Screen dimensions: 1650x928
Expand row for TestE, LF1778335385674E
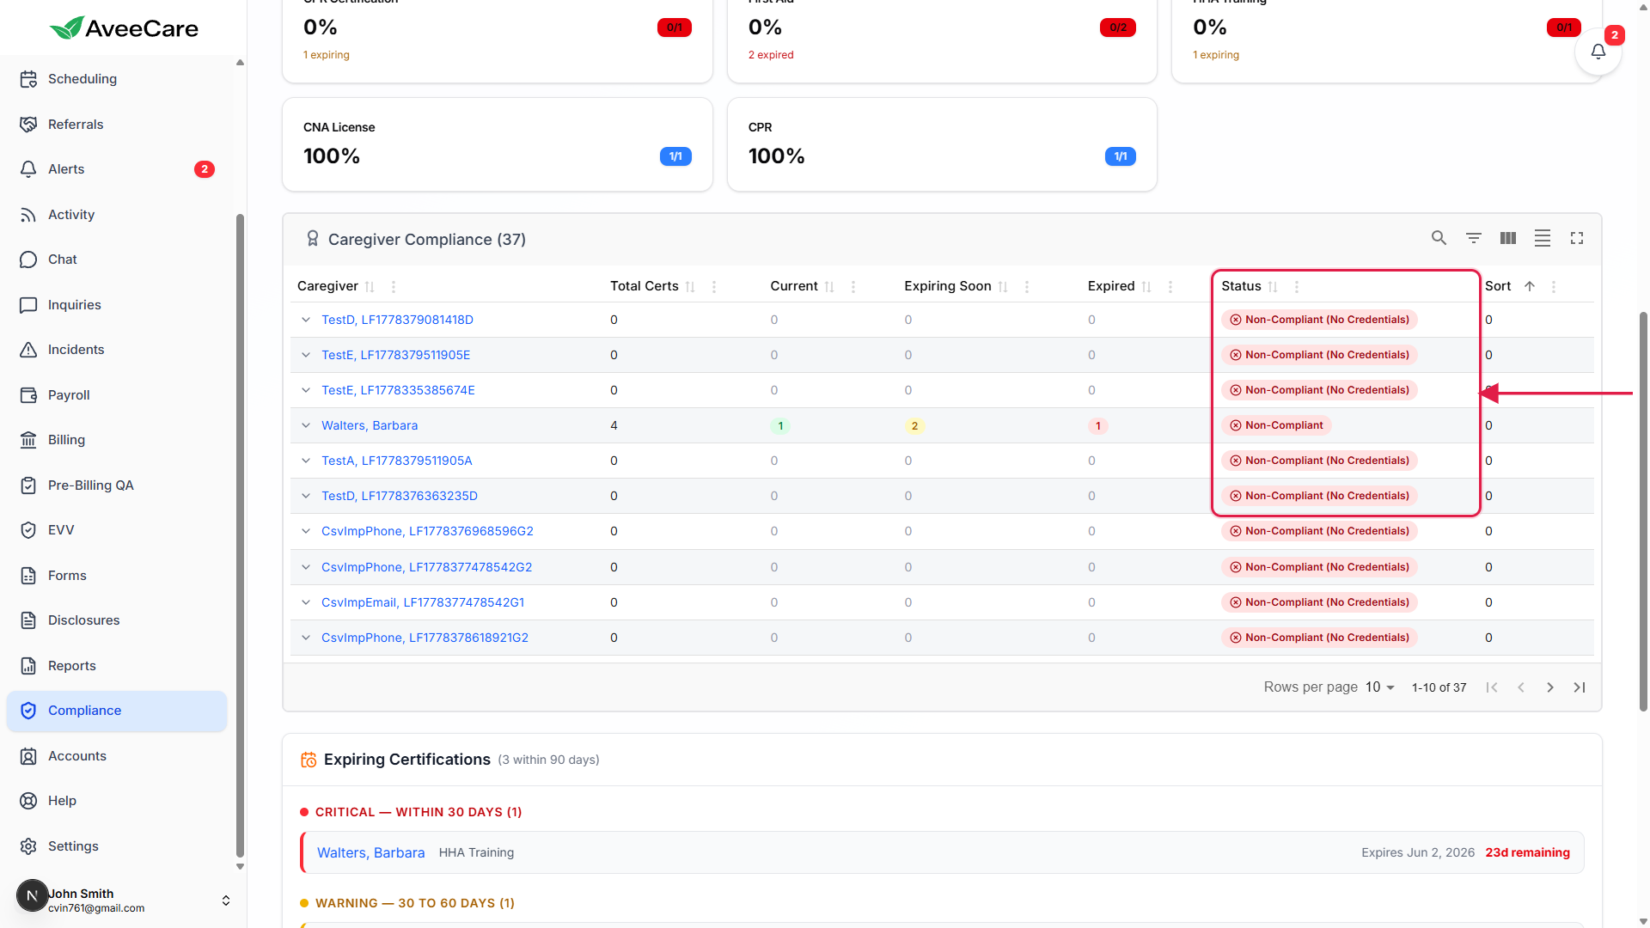click(306, 390)
